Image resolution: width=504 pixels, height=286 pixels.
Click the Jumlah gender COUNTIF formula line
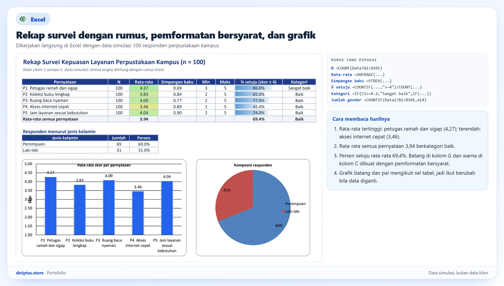[x=379, y=100]
